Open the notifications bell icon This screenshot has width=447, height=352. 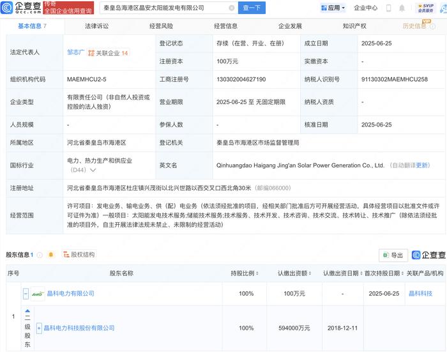(402, 8)
